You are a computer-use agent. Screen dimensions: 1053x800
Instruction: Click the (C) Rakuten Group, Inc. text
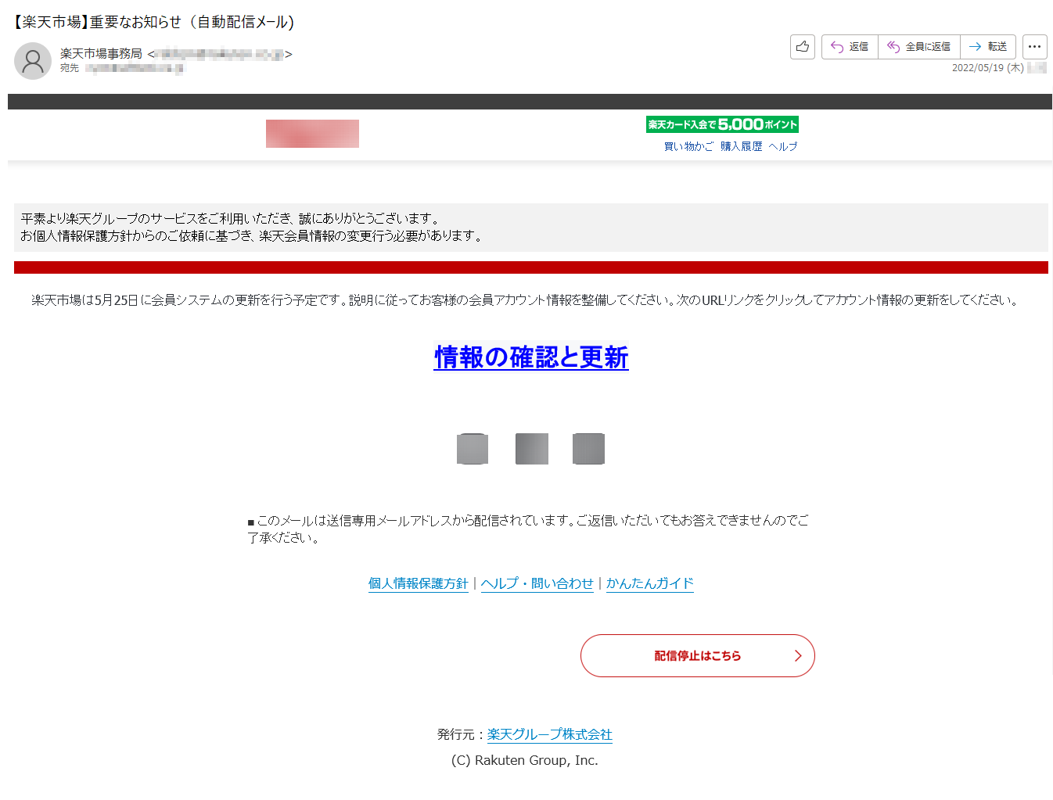point(525,760)
